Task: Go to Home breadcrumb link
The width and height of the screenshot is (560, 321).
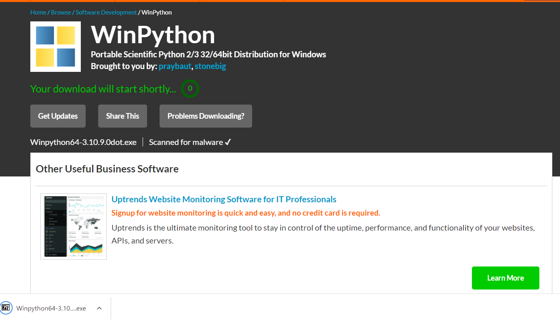Action: coord(38,13)
